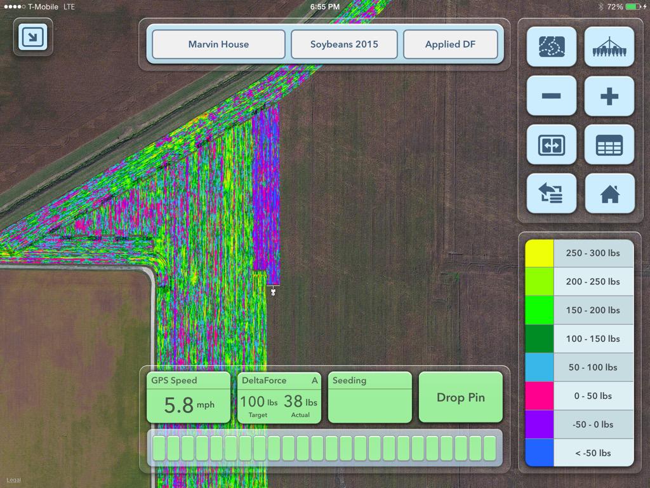Select the purple -50 - 0 lbs swatch
The height and width of the screenshot is (488, 650).
tap(540, 424)
